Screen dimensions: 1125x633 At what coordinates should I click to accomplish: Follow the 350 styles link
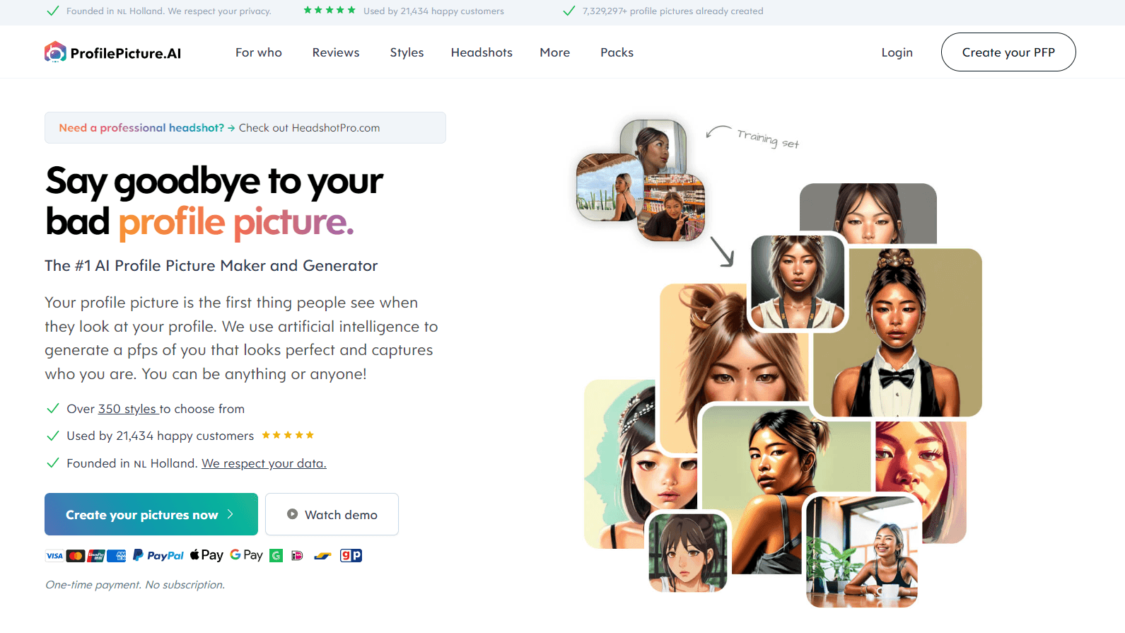pos(127,409)
